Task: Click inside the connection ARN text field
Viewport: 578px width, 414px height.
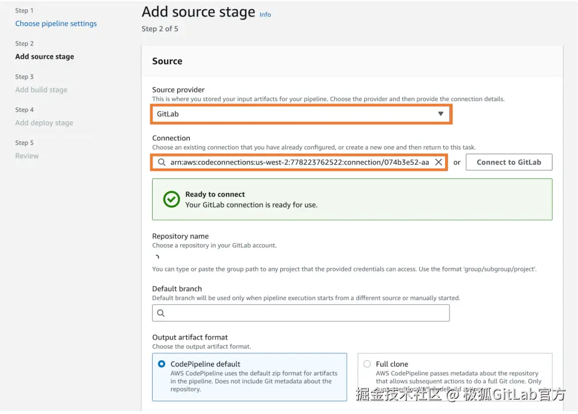Action: 299,163
